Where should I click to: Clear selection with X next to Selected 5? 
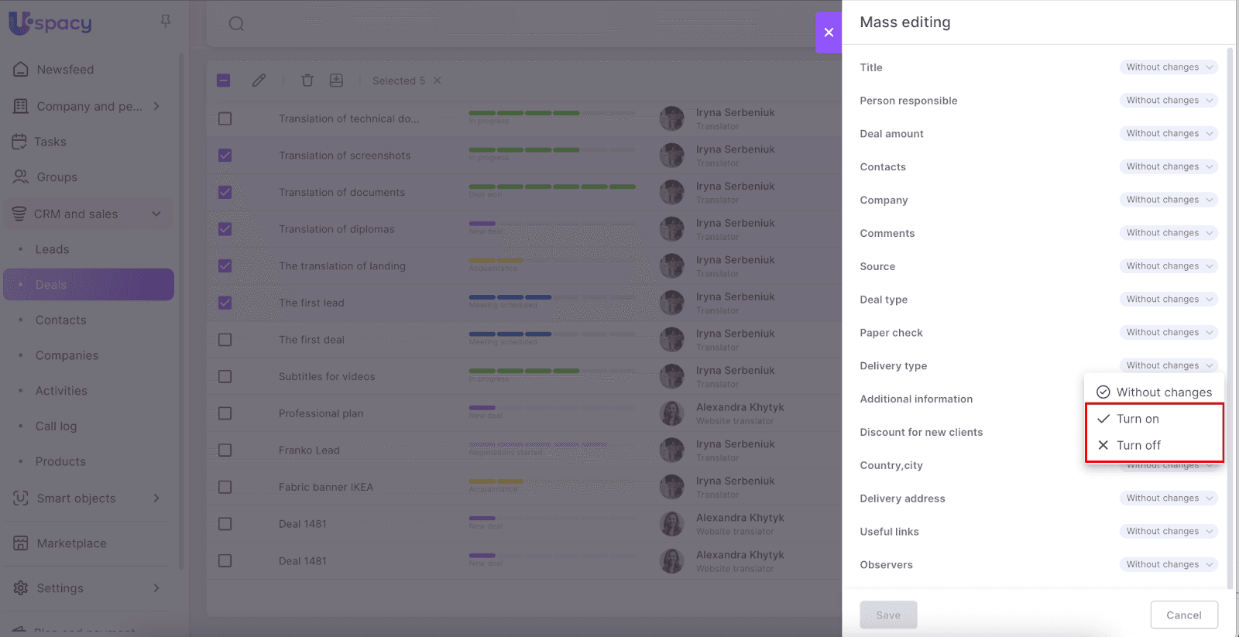pyautogui.click(x=438, y=80)
